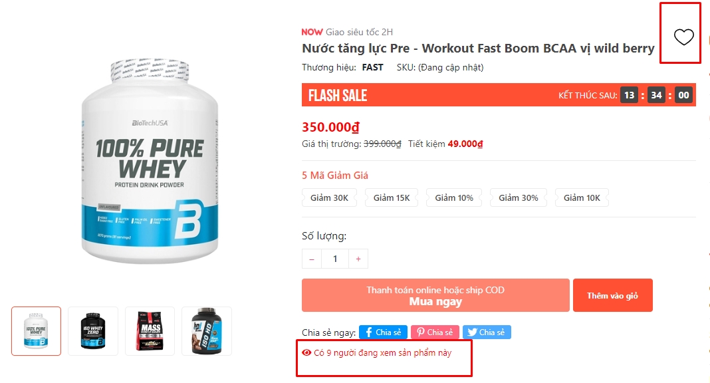The image size is (710, 383).
Task: Click the Pinterest share icon
Action: click(420, 332)
